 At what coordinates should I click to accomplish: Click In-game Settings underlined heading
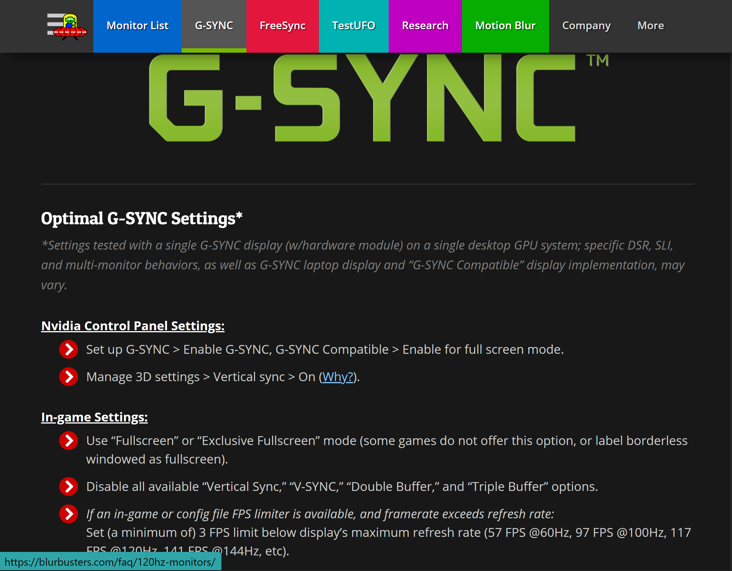coord(94,417)
